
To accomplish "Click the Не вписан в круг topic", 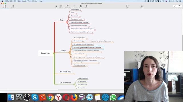I will pos(79,41).
